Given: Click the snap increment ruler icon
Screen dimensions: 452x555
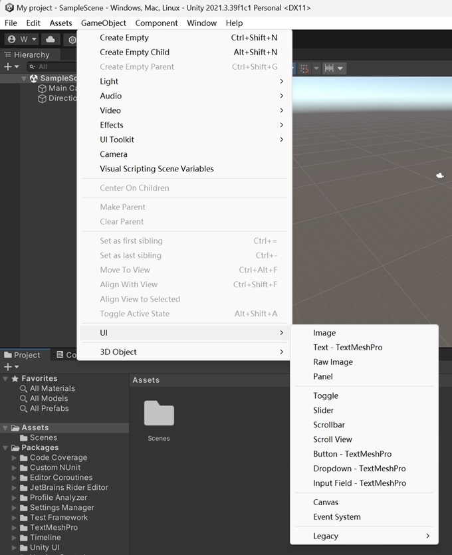Looking at the screenshot, I should click(329, 68).
